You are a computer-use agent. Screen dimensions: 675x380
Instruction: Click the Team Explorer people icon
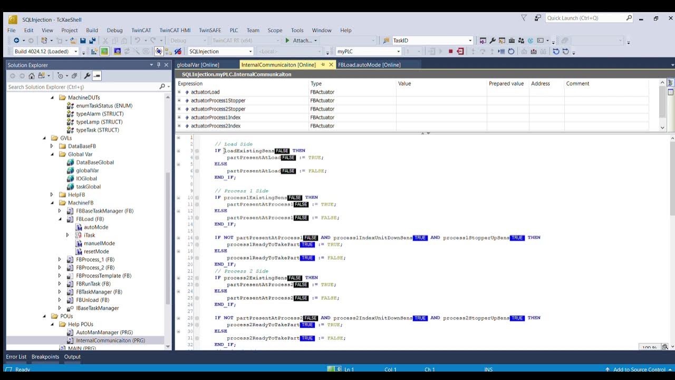coord(521,40)
